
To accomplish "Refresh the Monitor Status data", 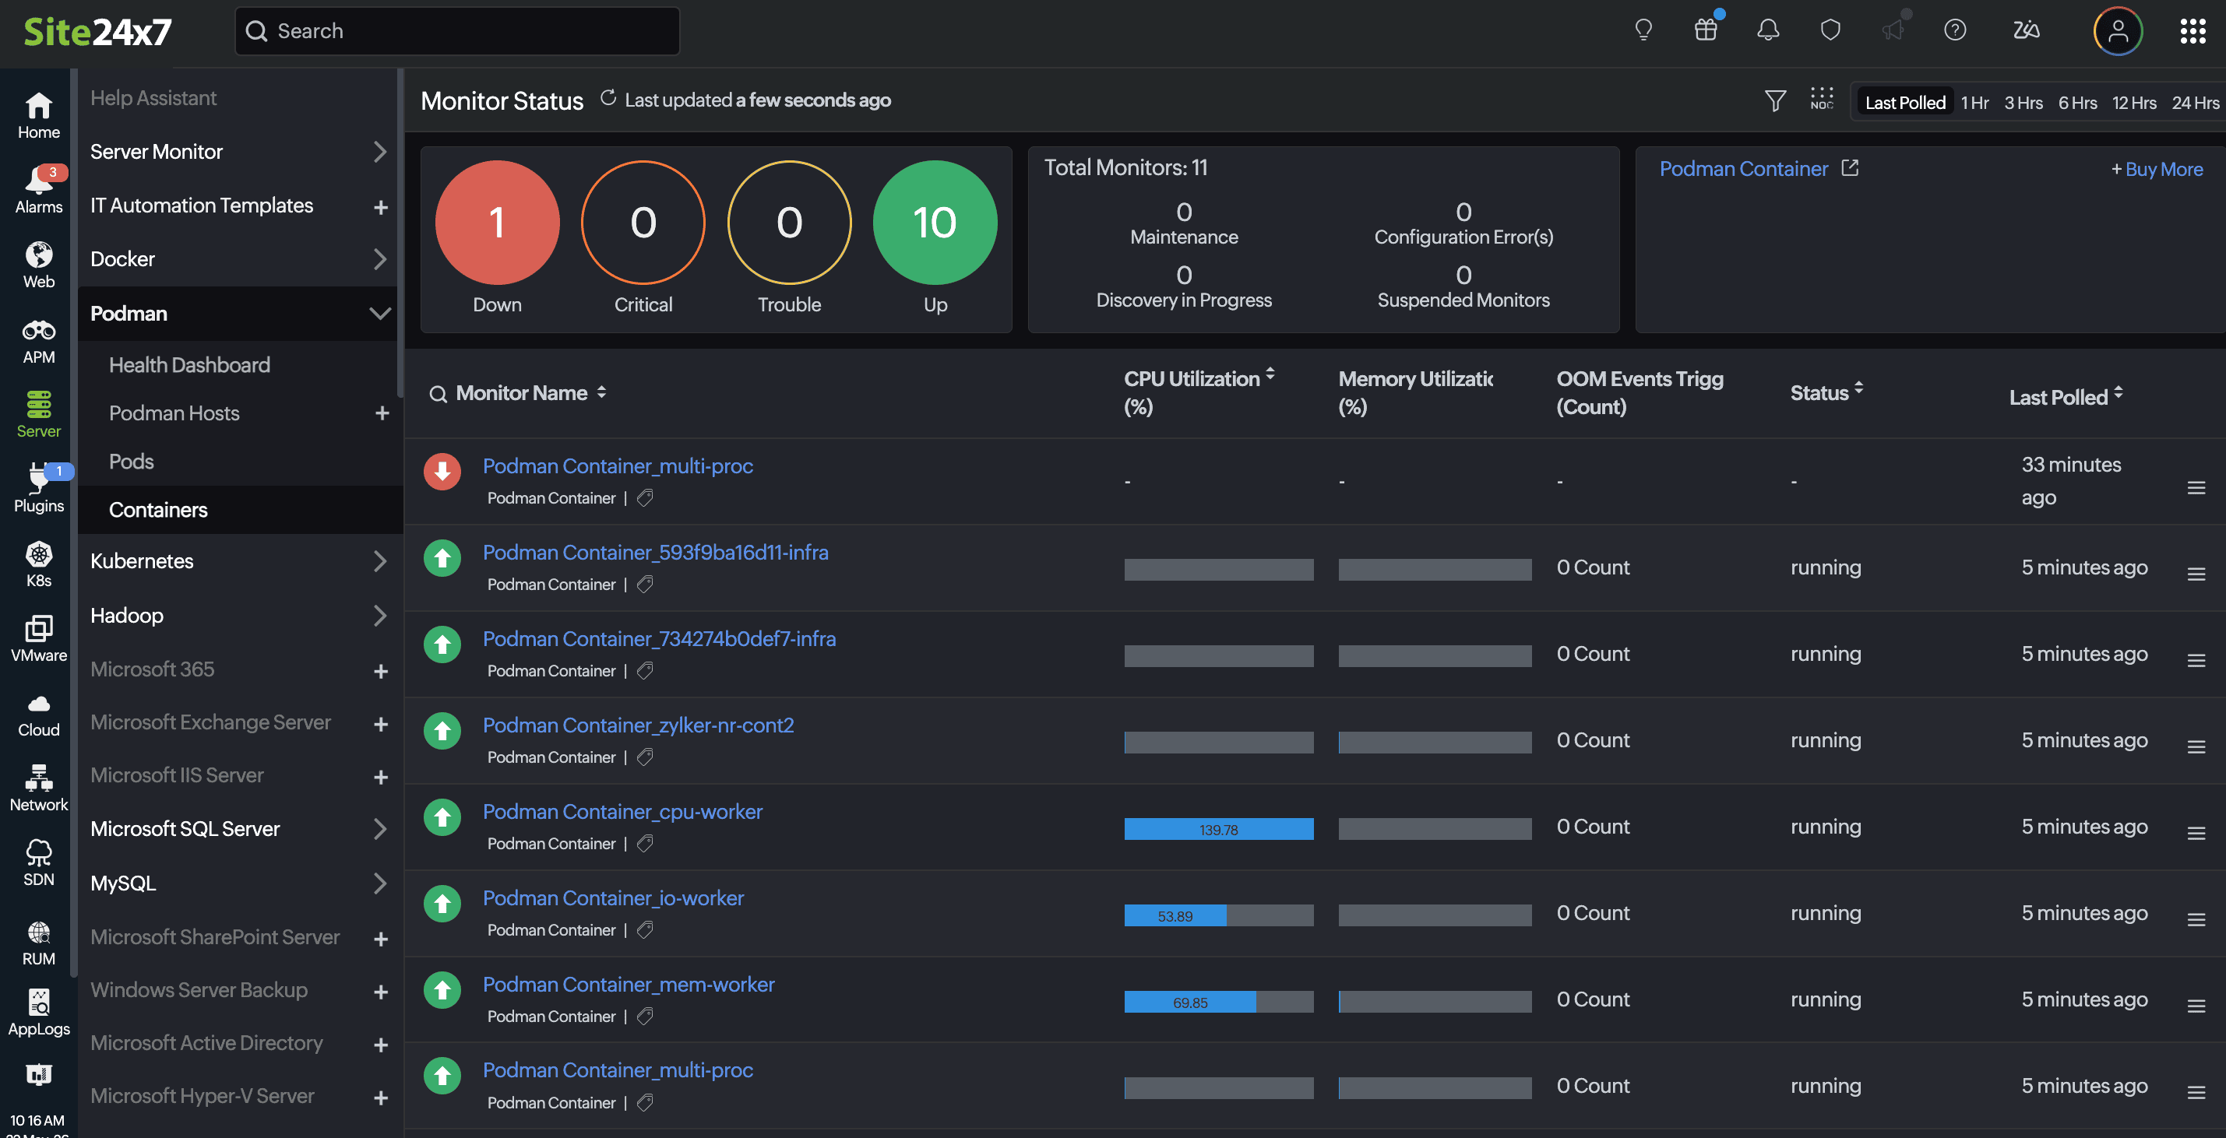I will click(608, 98).
